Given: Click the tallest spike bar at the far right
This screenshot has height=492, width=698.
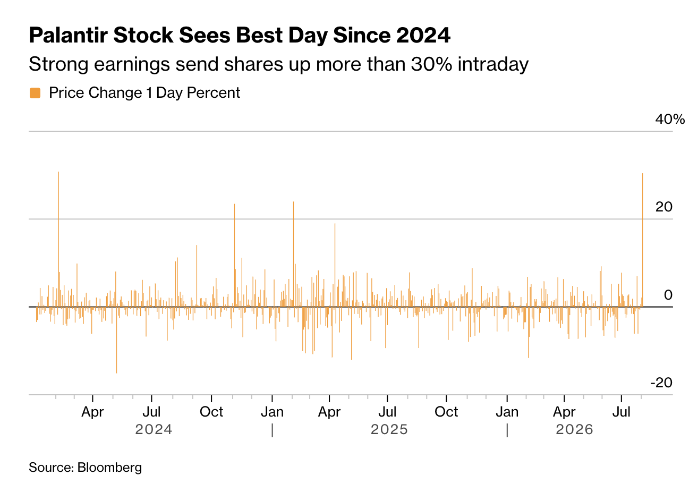Looking at the screenshot, I should [643, 240].
